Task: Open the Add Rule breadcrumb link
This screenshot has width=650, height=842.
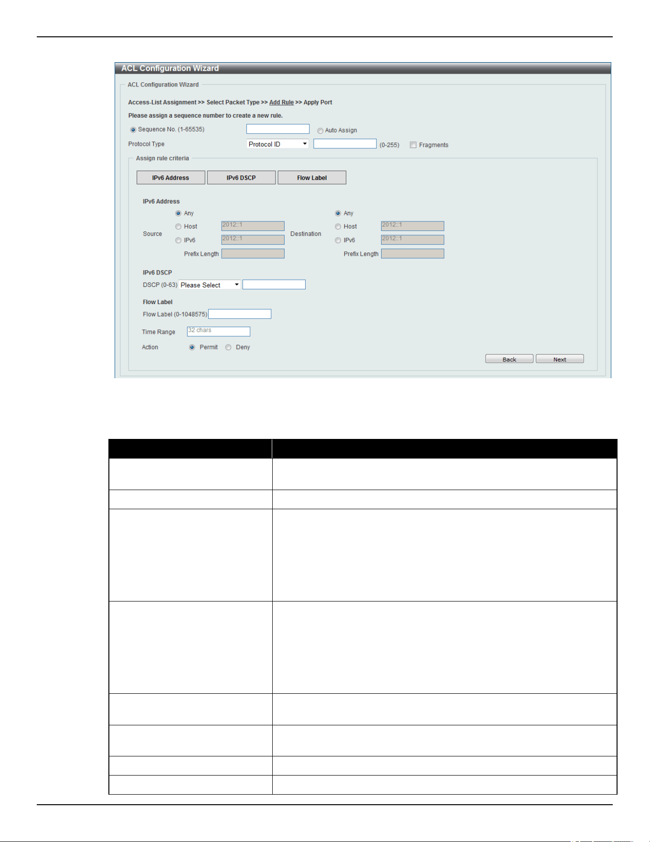Action: [x=281, y=102]
